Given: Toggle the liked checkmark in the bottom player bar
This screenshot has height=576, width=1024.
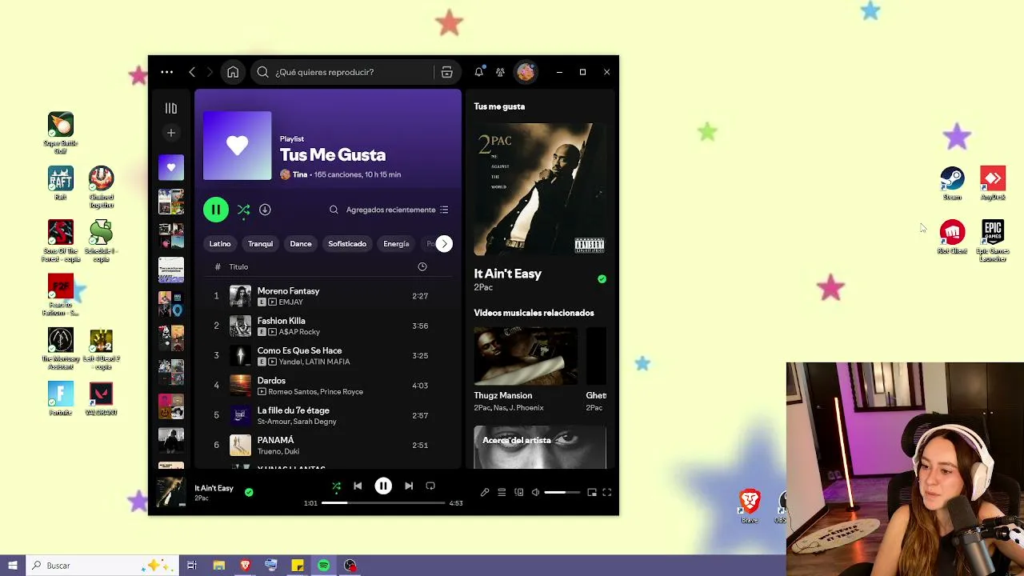Looking at the screenshot, I should tap(249, 493).
